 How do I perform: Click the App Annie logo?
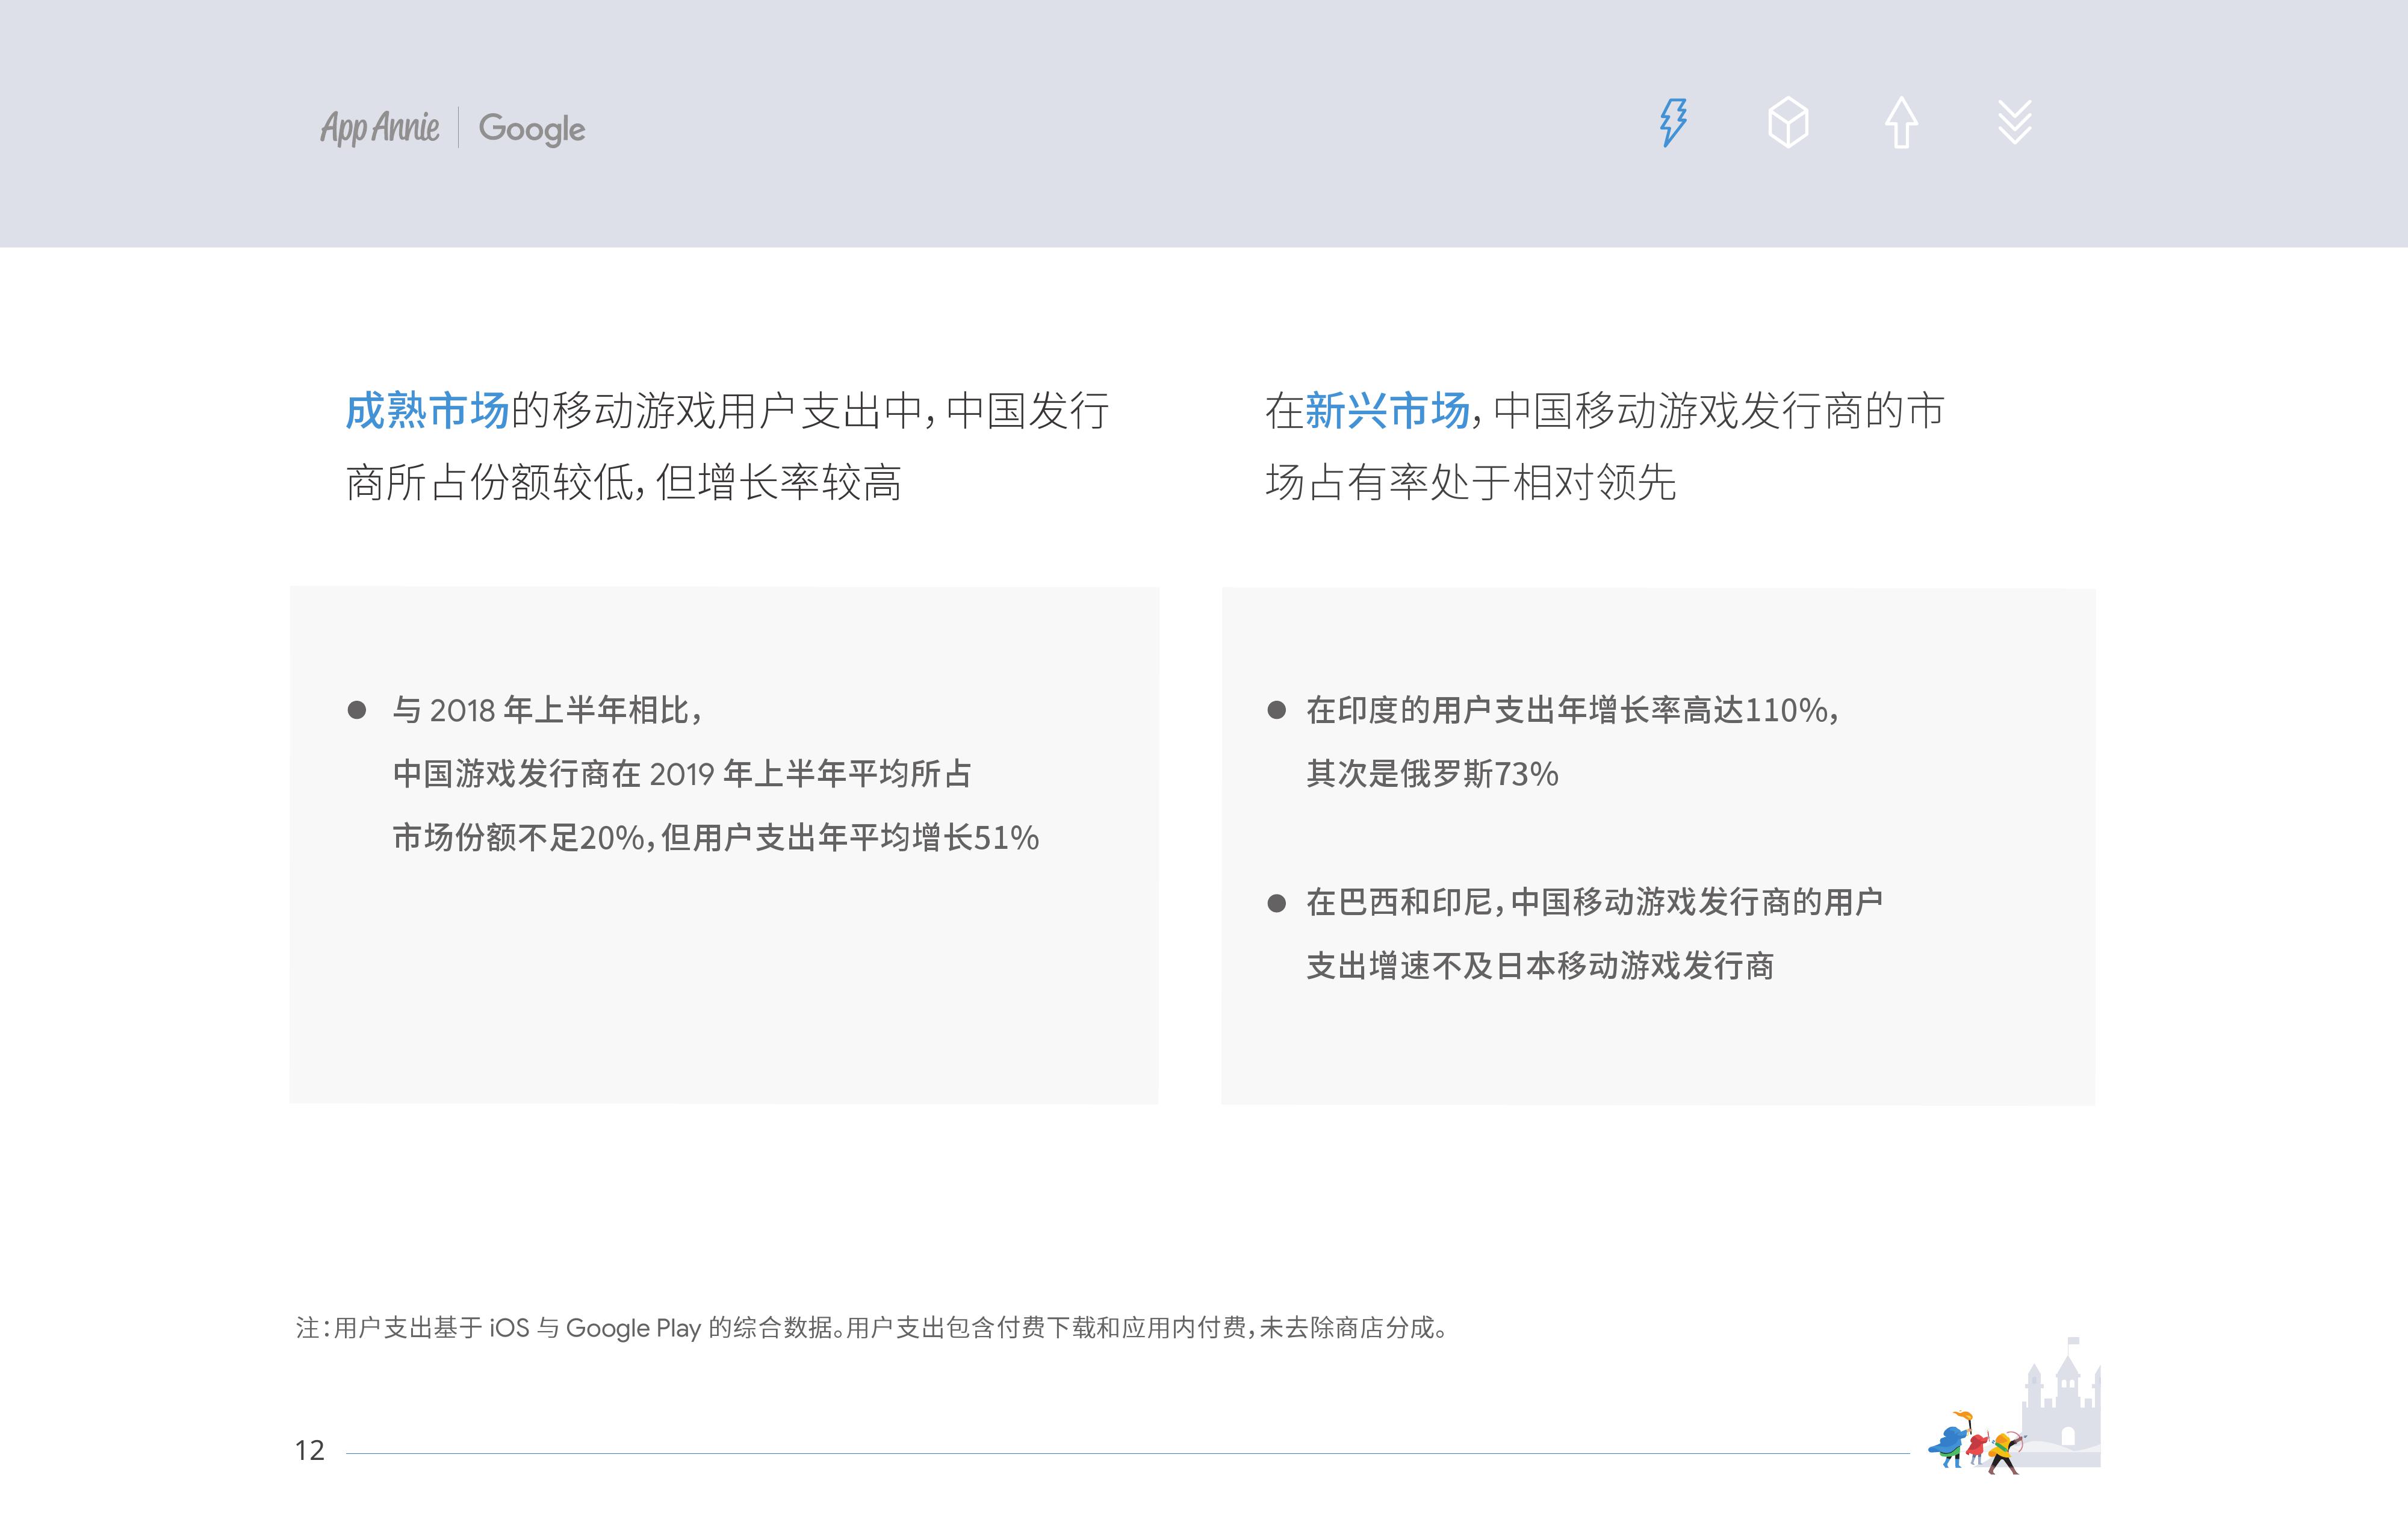[379, 128]
